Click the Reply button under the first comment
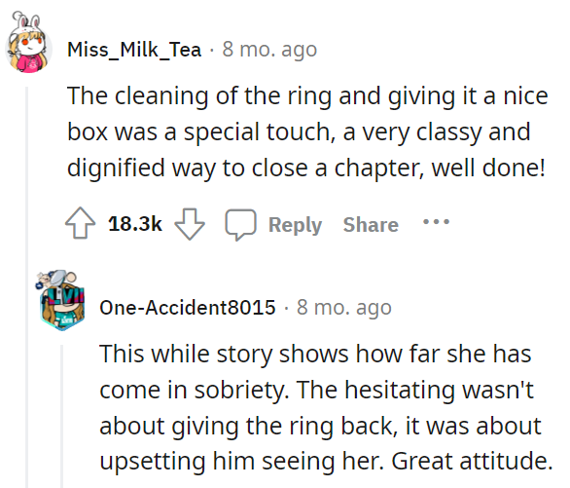The height and width of the screenshot is (488, 570). [295, 225]
